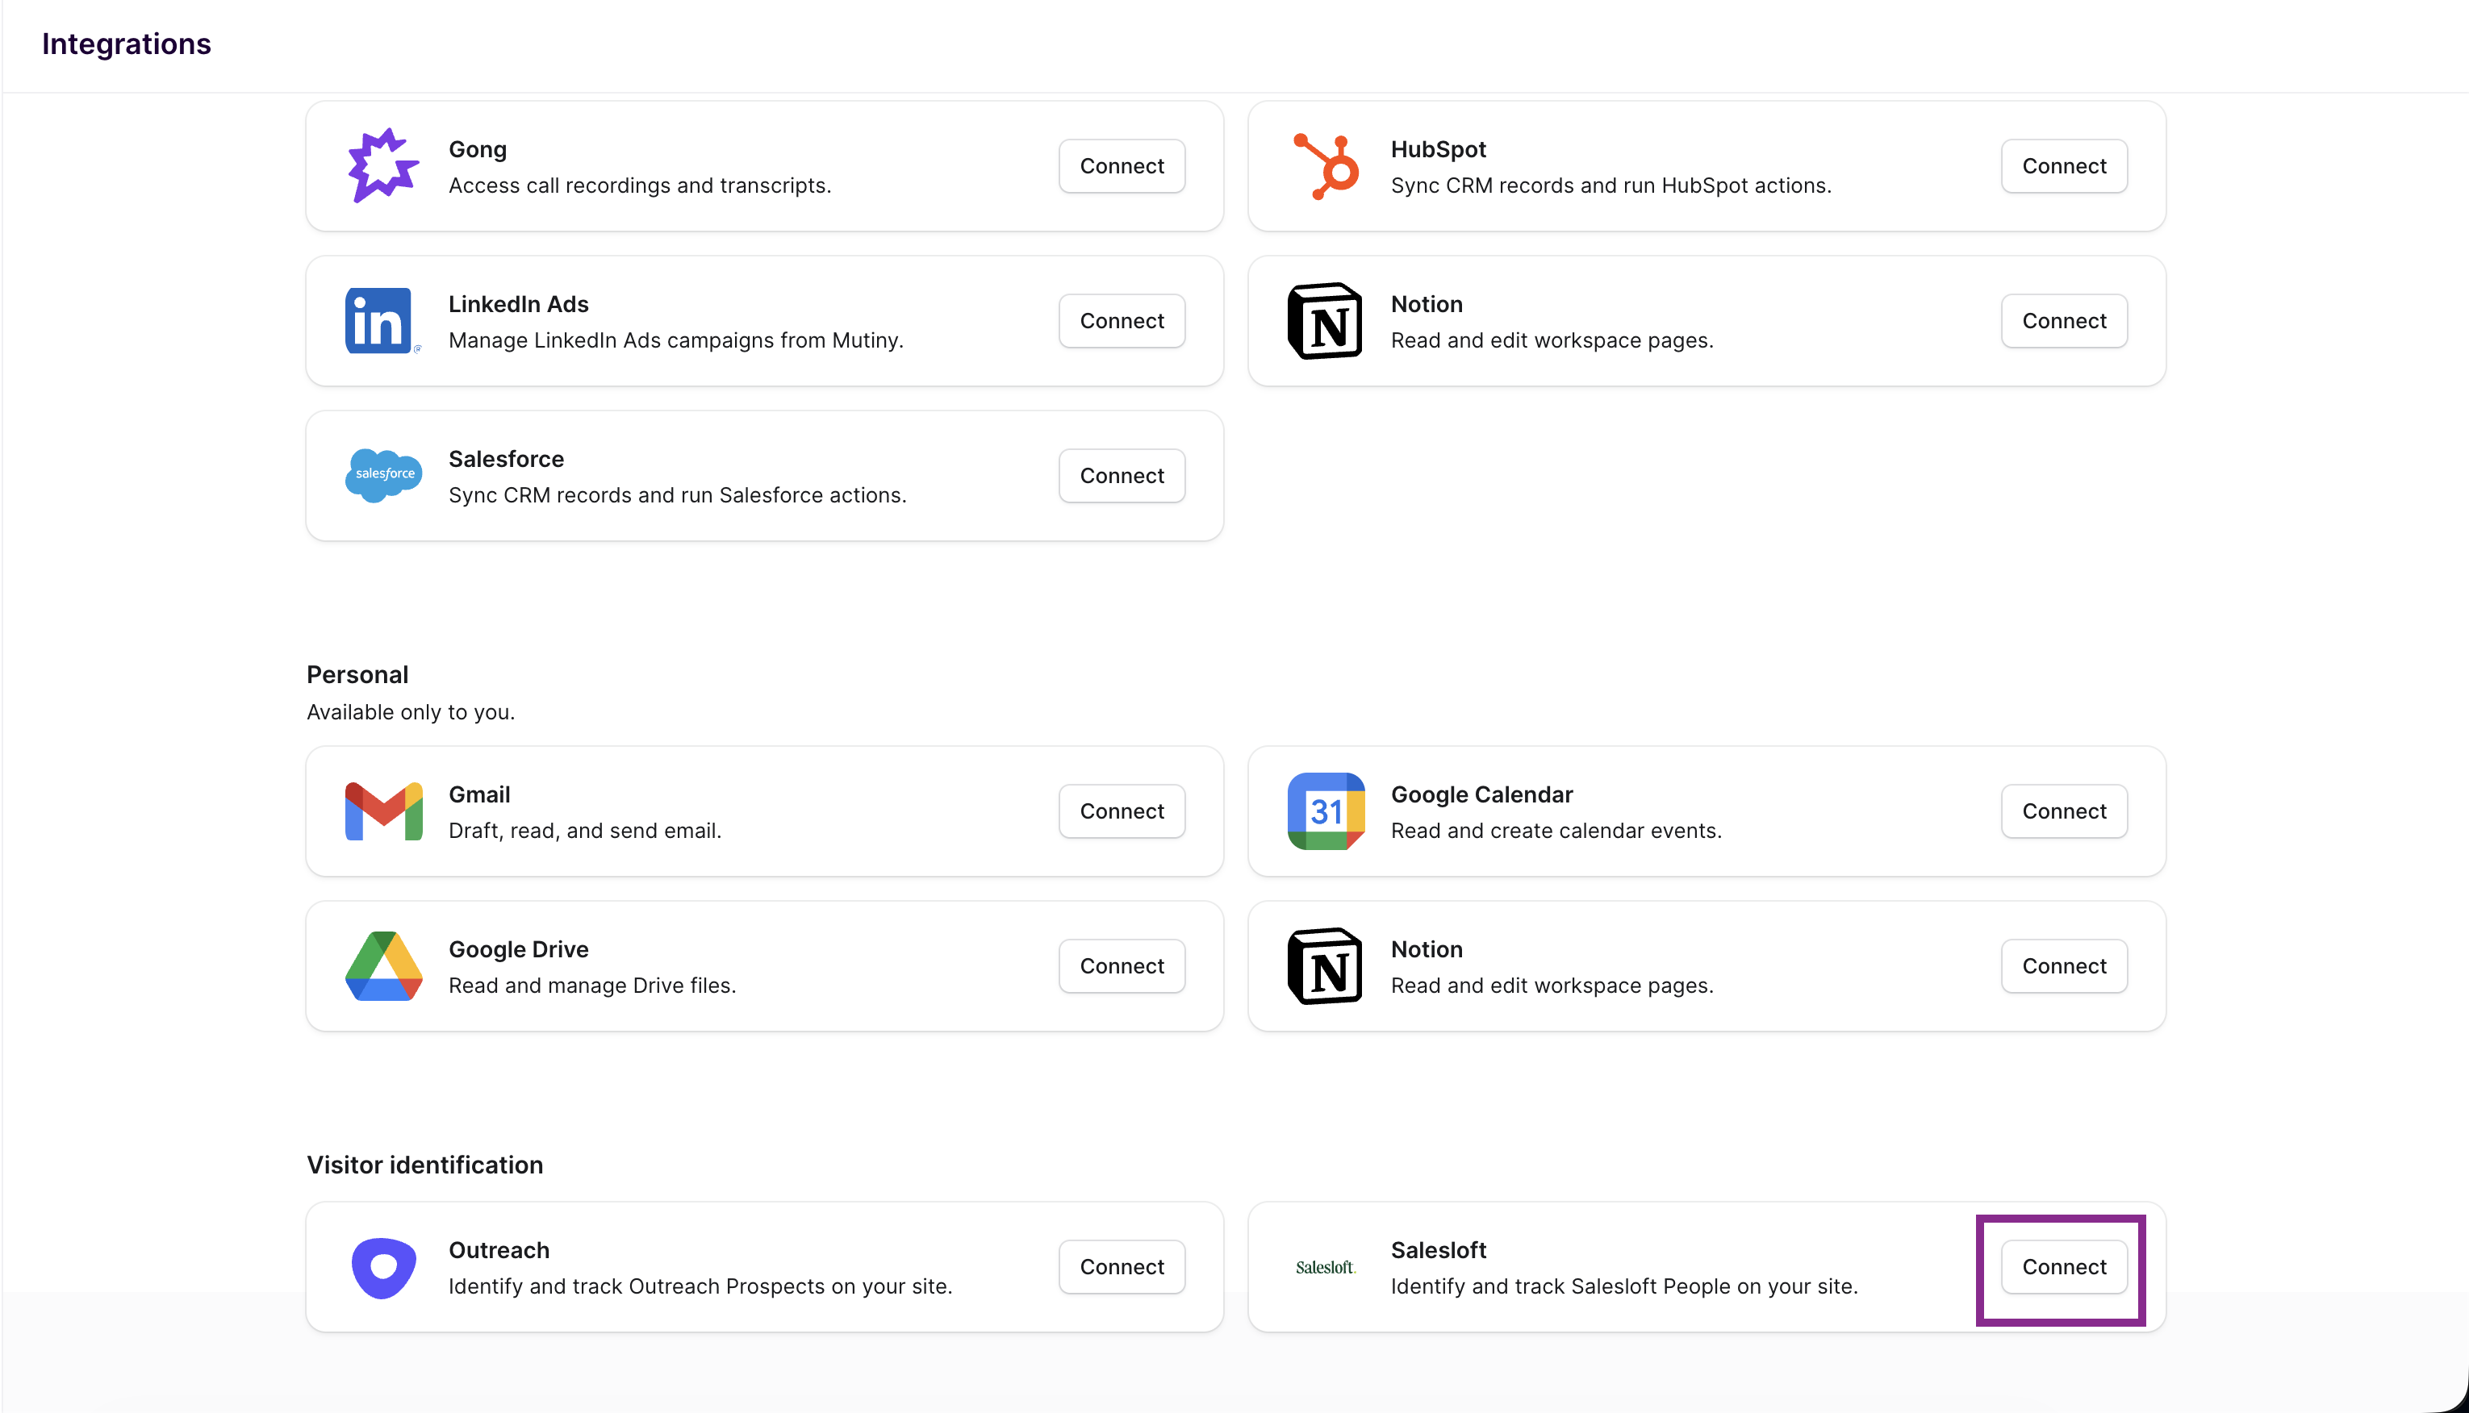Click 'Read and create calendar events.' text

pos(1556,831)
